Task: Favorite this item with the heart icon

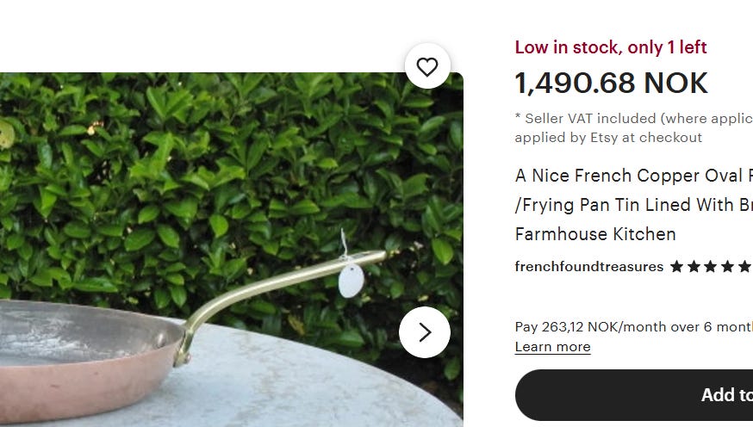Action: [427, 66]
